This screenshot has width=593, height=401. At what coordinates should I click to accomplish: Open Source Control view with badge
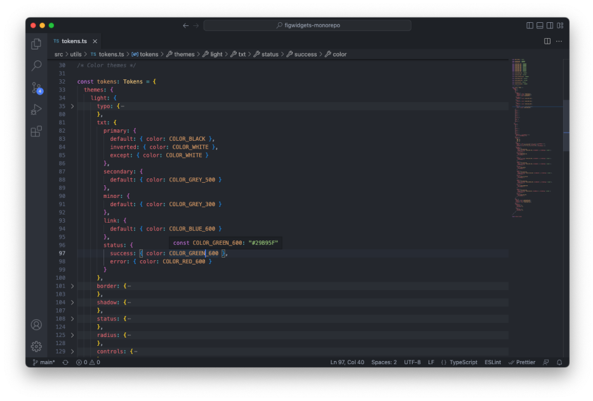[x=37, y=88]
